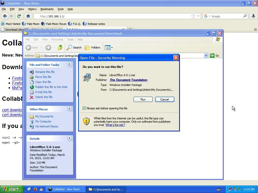Click the search magnifier in browser search box
The height and width of the screenshot is (193, 258).
tap(245, 16)
